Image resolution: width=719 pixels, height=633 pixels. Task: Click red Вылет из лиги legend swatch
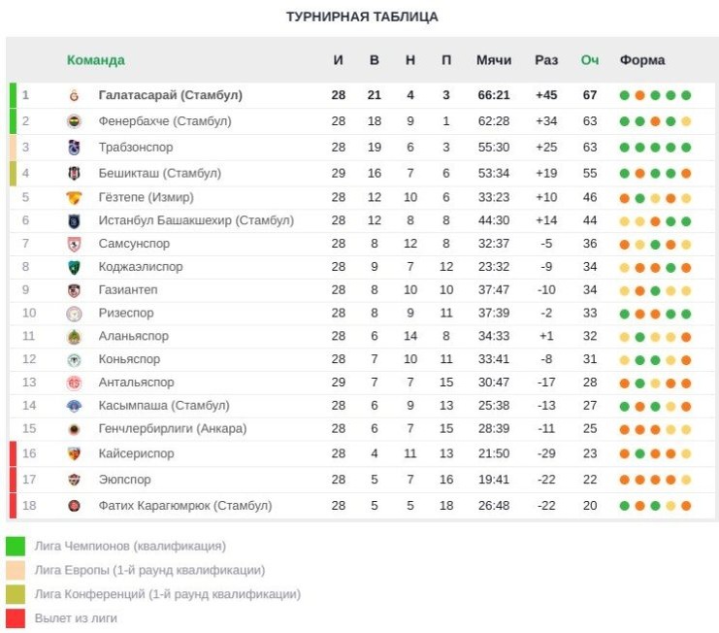(16, 618)
